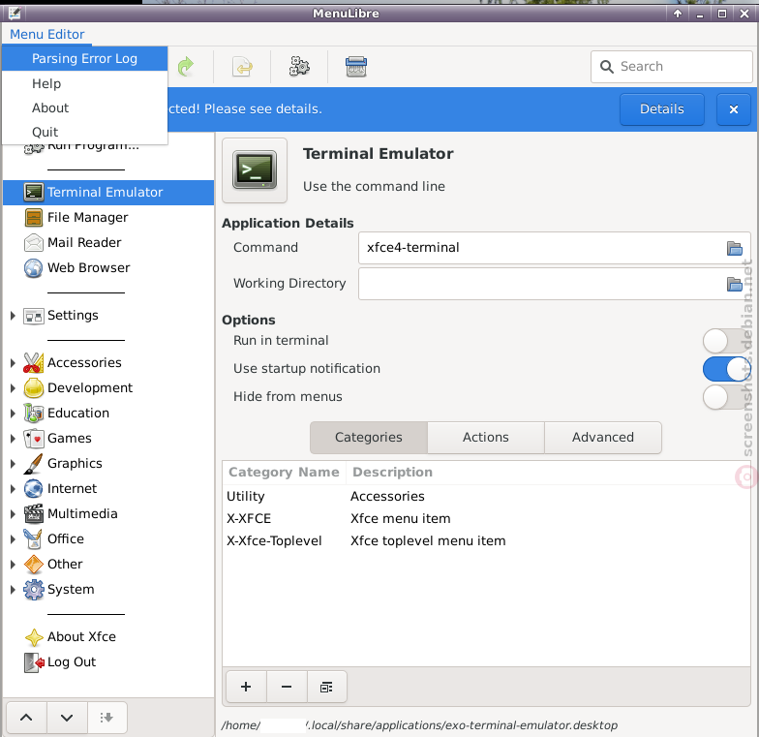Select About Xfce entry
This screenshot has width=759, height=737.
pos(108,637)
